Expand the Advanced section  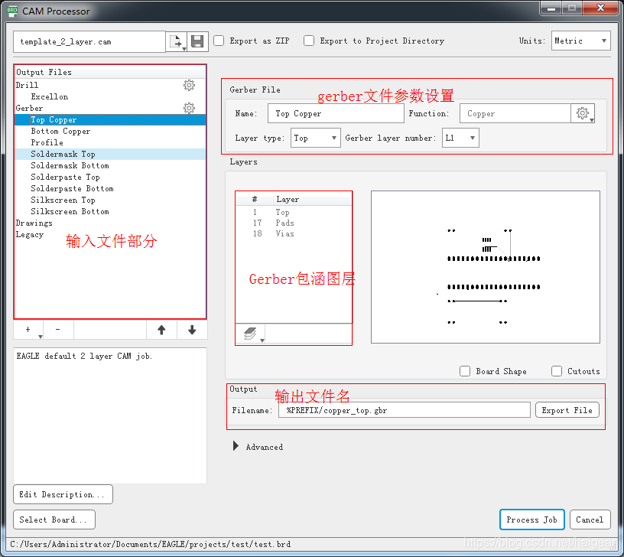click(x=236, y=447)
